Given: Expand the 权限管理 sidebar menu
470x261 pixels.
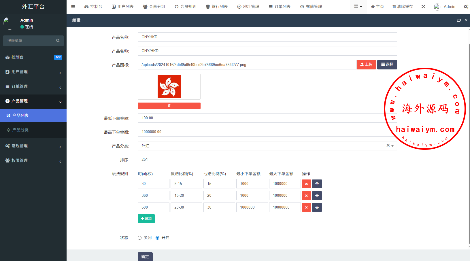Looking at the screenshot, I should click(33, 160).
